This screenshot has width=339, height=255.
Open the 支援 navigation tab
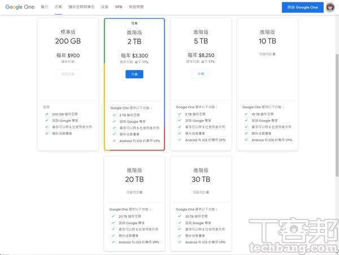(x=105, y=7)
